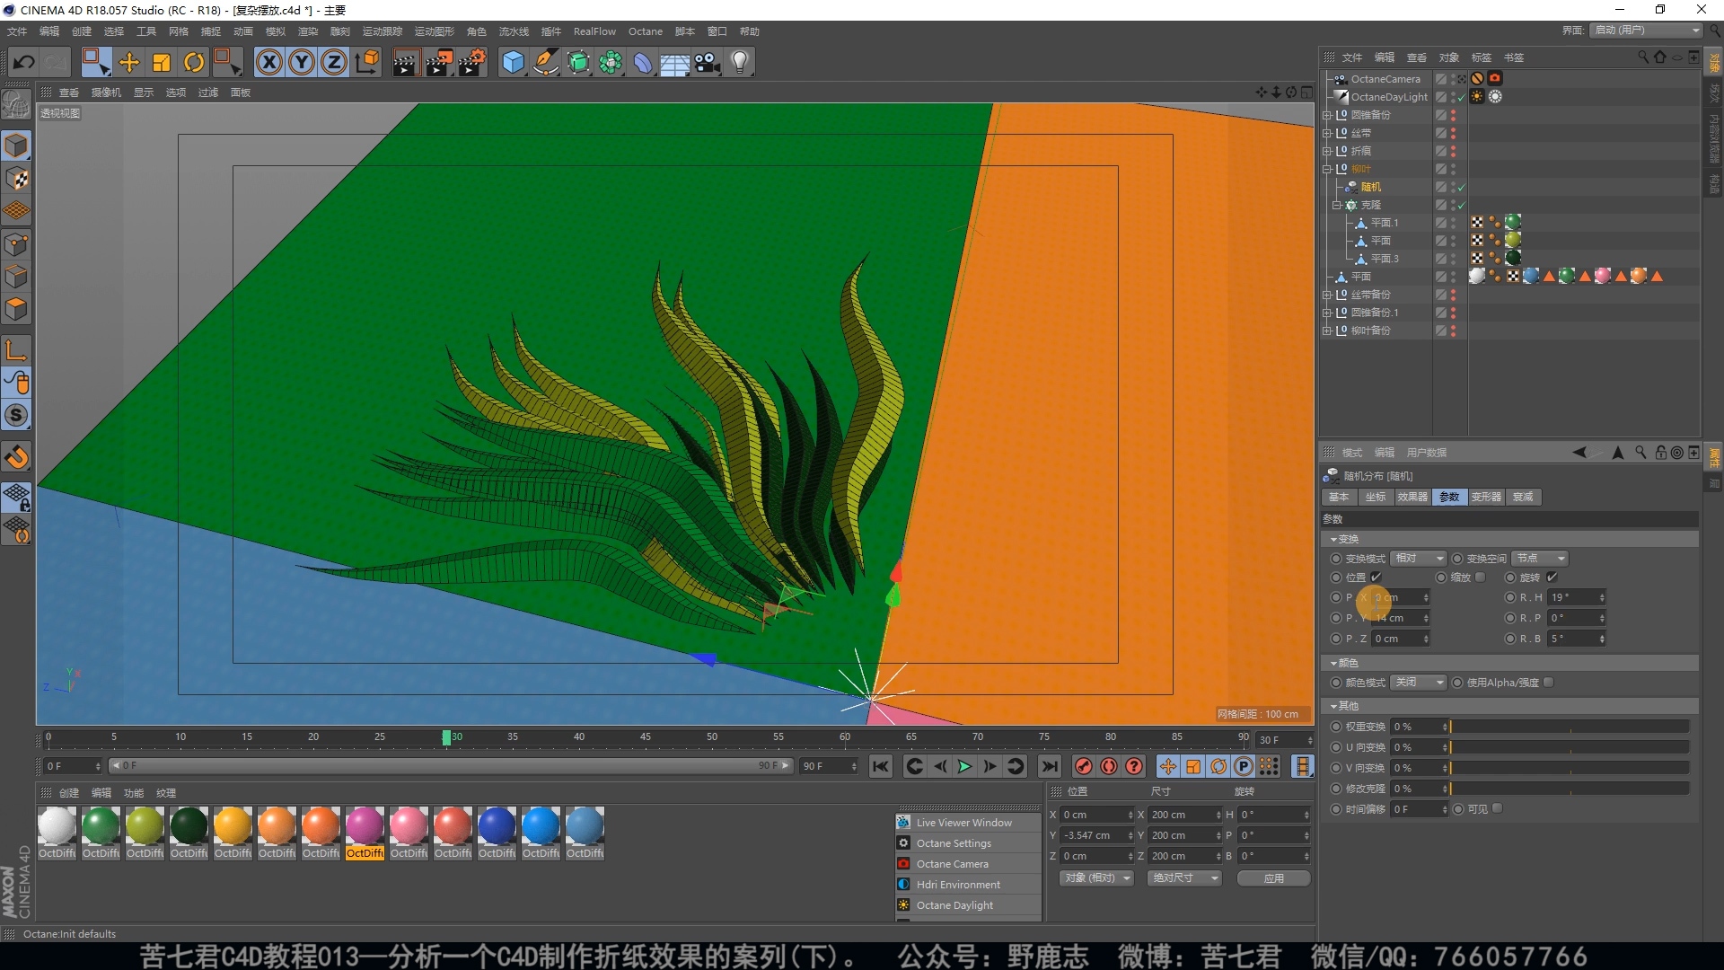Switch to the 效果器 tab
This screenshot has width=1724, height=970.
tap(1412, 497)
